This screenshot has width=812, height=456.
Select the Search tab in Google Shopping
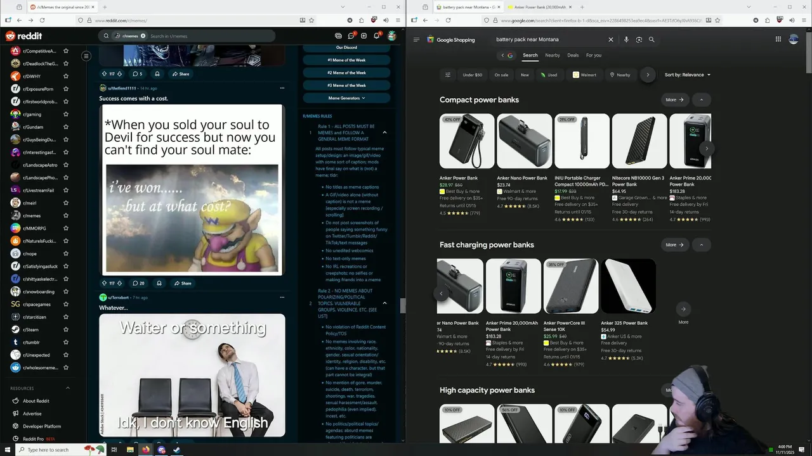[x=530, y=55]
